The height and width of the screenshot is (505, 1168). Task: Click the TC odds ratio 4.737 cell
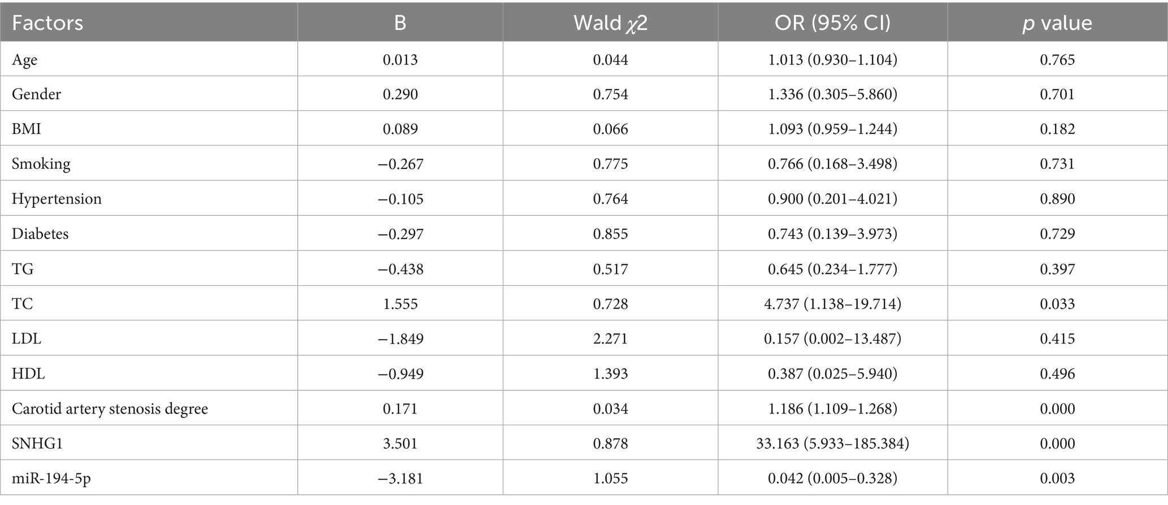[x=832, y=304]
